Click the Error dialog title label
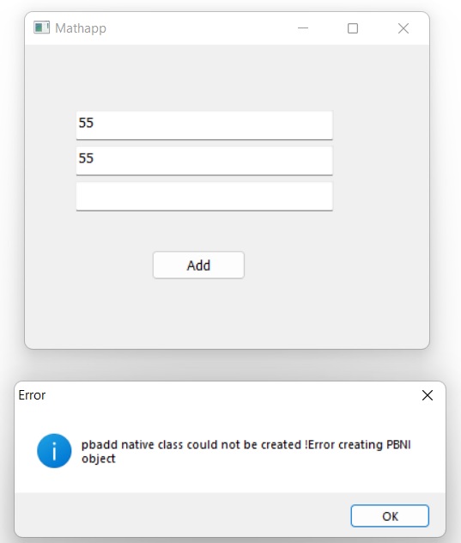This screenshot has height=543, width=461. pos(32,395)
